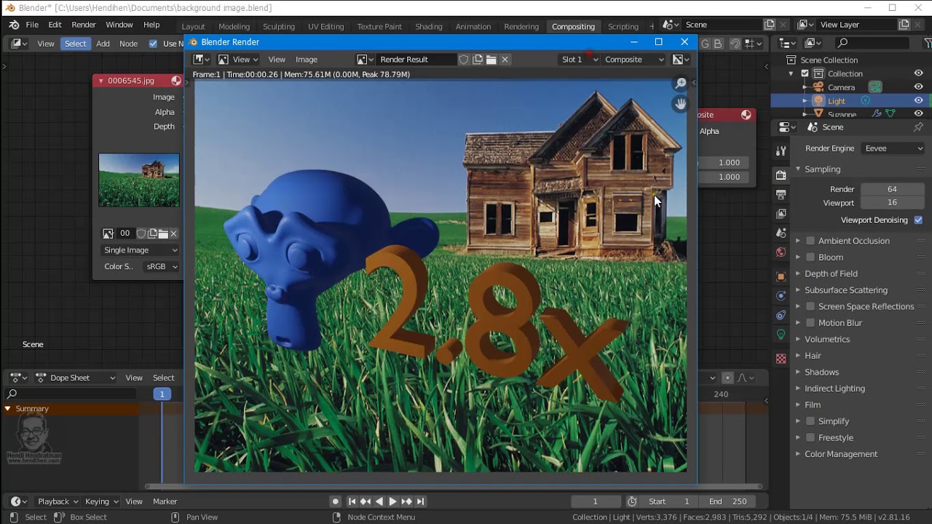The width and height of the screenshot is (932, 524).
Task: Pin the properties editor context
Action: click(918, 127)
